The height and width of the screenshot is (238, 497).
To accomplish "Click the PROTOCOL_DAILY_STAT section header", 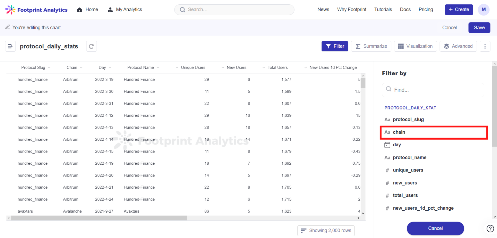I will (x=410, y=108).
